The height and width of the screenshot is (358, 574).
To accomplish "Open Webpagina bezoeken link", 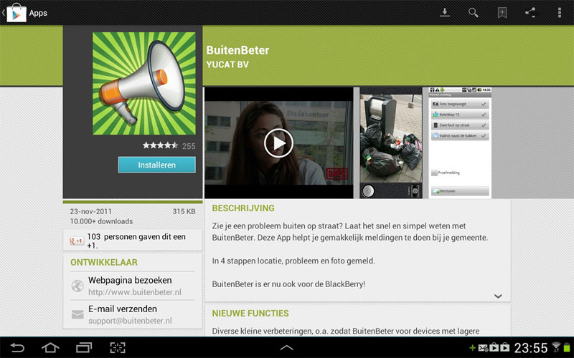I will pos(130,280).
